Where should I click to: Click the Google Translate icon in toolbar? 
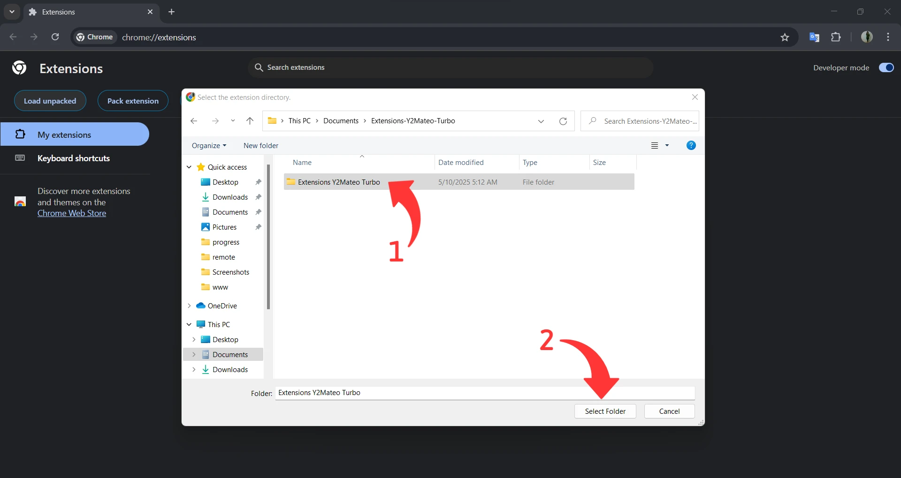point(814,37)
